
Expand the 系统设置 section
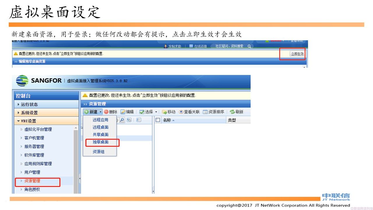(46, 113)
